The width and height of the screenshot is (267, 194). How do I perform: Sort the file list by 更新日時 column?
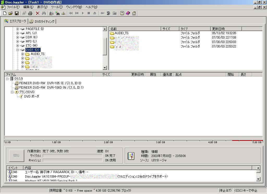pos(226,29)
